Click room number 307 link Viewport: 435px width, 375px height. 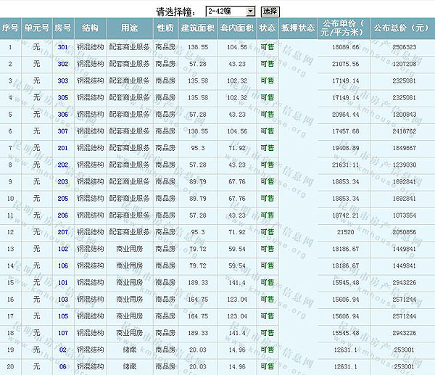tap(63, 131)
